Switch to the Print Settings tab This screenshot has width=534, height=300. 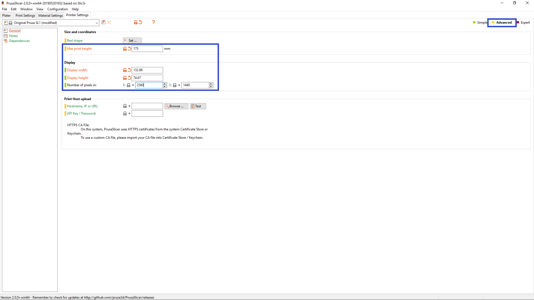tap(25, 16)
